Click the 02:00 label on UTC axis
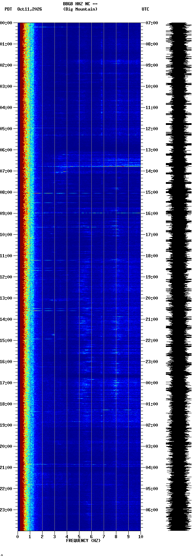 pos(152,425)
